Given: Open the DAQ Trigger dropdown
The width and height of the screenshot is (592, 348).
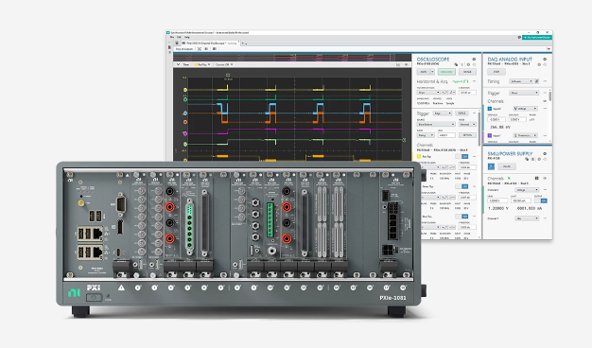Looking at the screenshot, I should (524, 93).
